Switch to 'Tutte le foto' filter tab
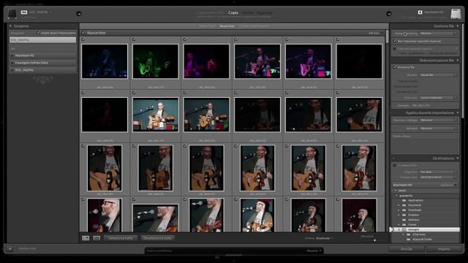The width and height of the screenshot is (468, 263). (x=207, y=26)
